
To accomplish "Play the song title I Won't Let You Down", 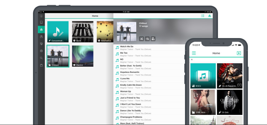I will 131,104.
